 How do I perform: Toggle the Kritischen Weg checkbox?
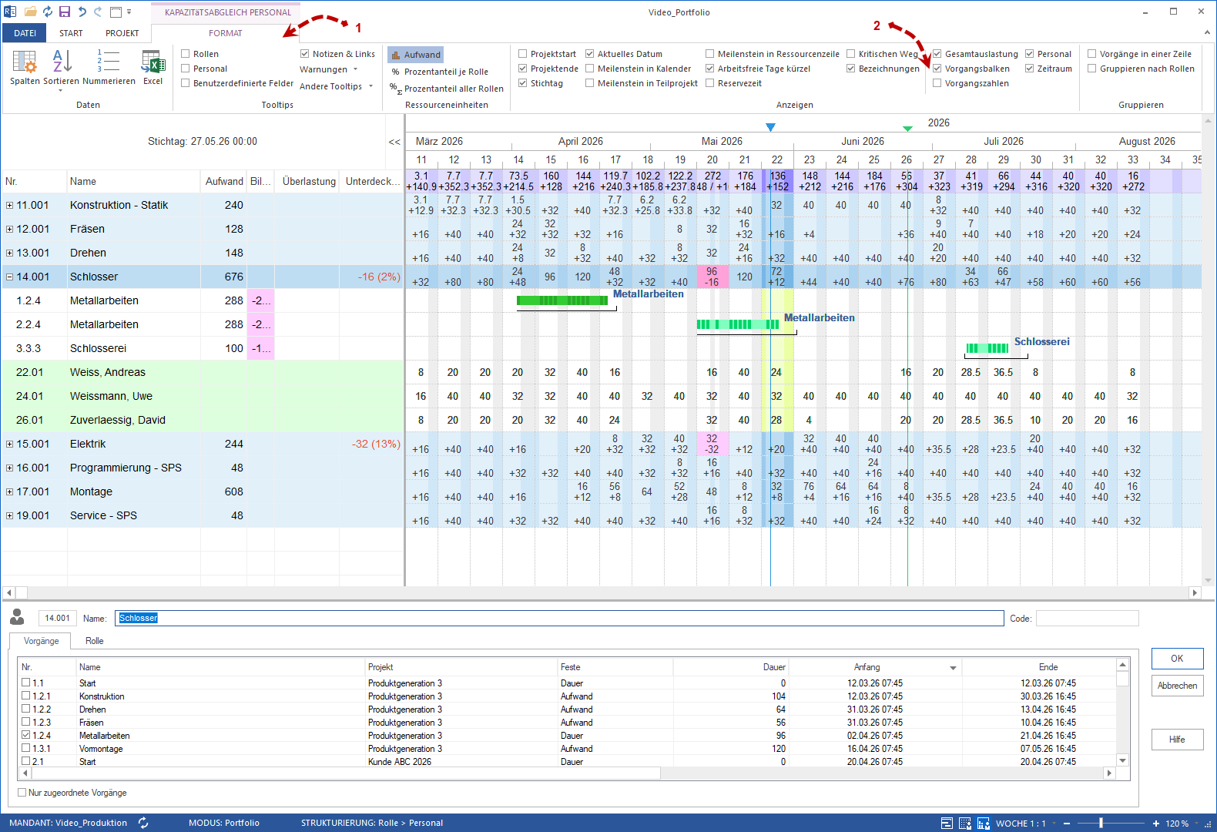coord(851,54)
